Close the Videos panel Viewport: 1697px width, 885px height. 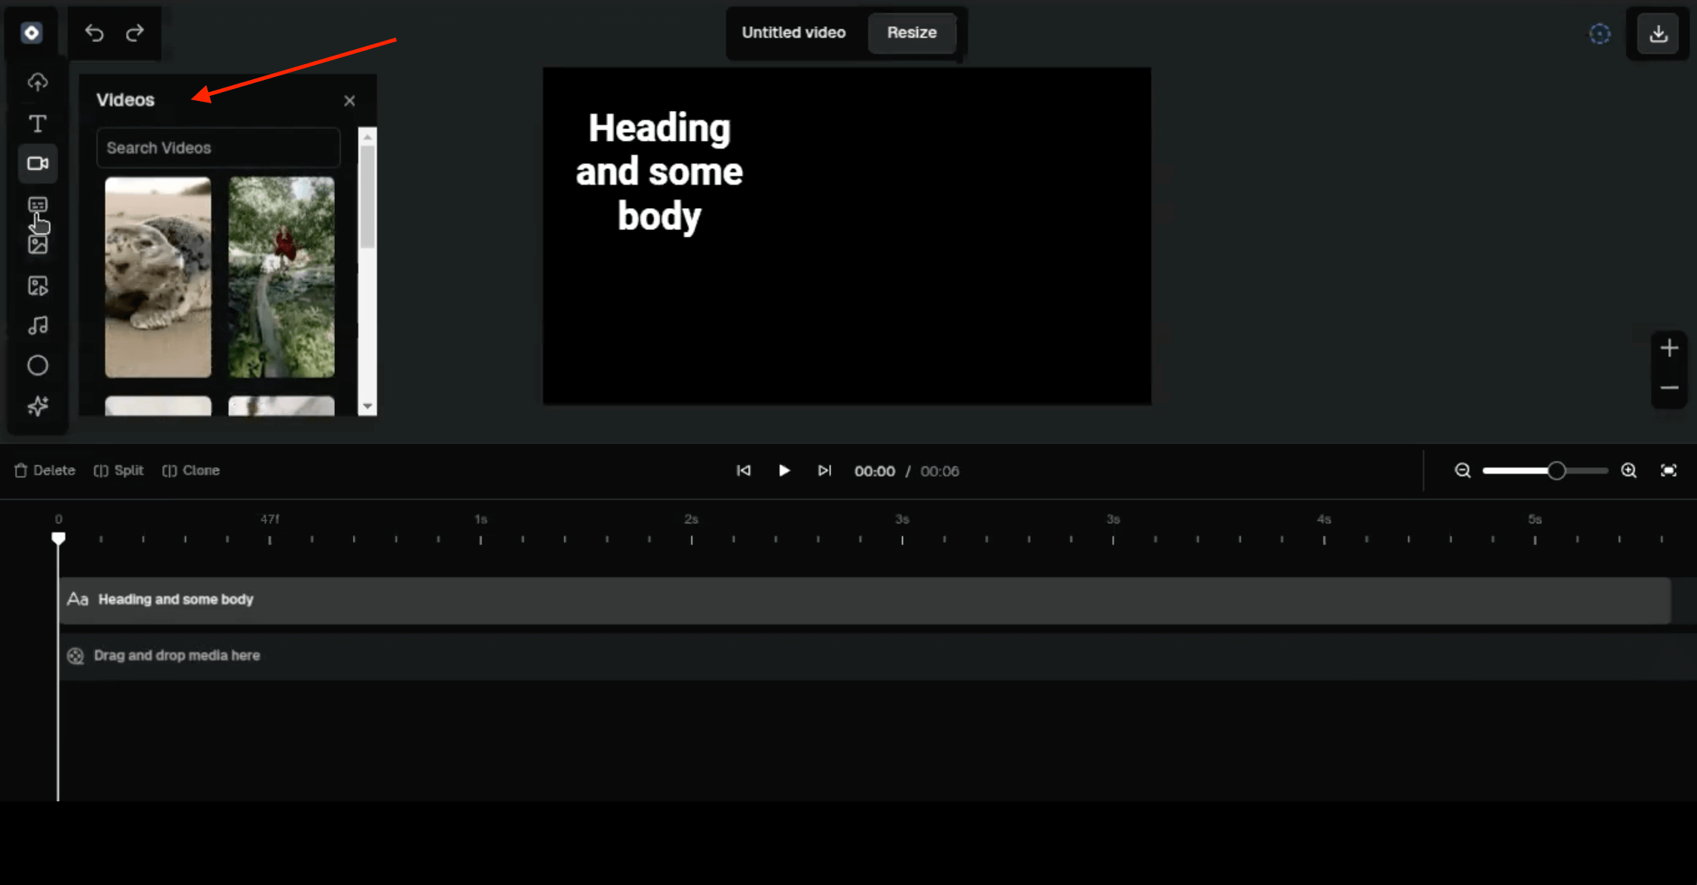tap(349, 101)
